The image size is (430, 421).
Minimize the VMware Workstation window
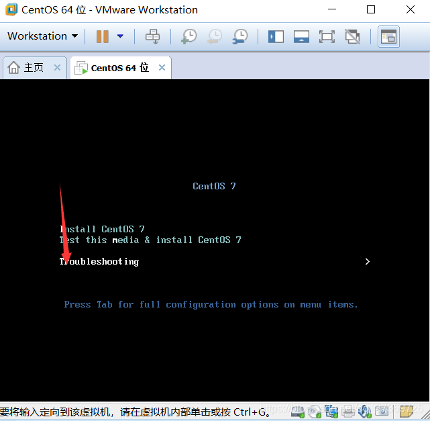[x=332, y=9]
